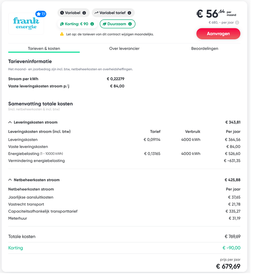The width and height of the screenshot is (253, 276).
Task: Collapse the Leveringskosten stroom section
Action: pyautogui.click(x=10, y=122)
